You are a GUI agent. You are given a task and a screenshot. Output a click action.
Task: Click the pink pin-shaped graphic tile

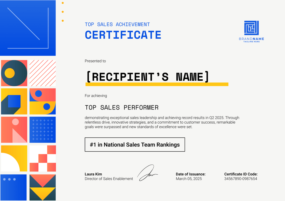[x=14, y=130]
